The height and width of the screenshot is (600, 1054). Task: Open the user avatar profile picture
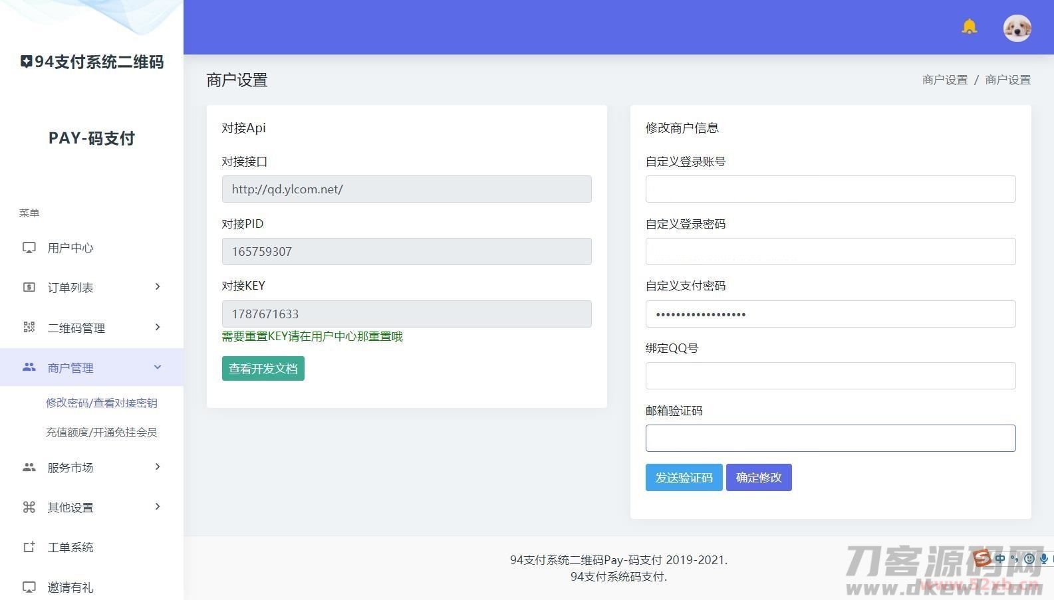pos(1017,28)
